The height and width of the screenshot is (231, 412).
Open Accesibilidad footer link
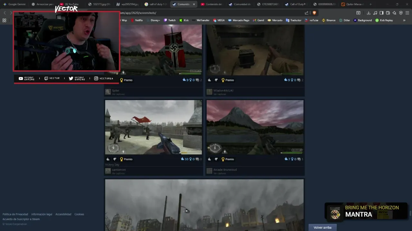pos(63,214)
